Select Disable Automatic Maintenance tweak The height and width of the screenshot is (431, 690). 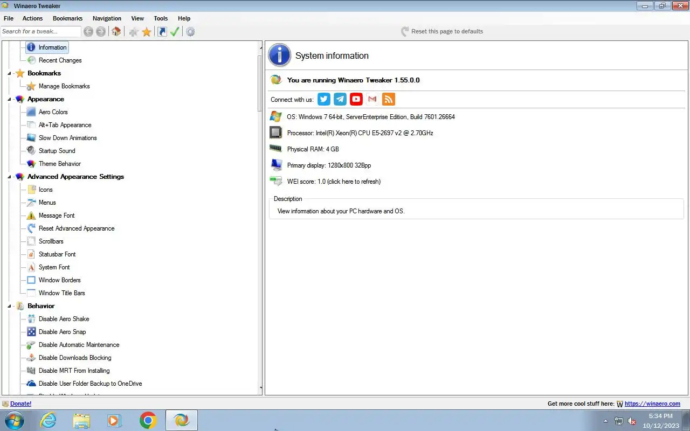point(79,345)
